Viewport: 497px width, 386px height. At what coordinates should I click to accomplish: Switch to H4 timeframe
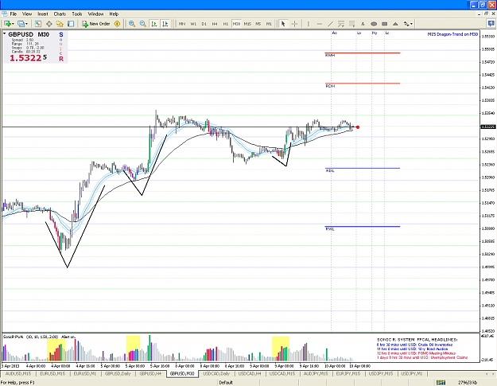pyautogui.click(x=215, y=24)
